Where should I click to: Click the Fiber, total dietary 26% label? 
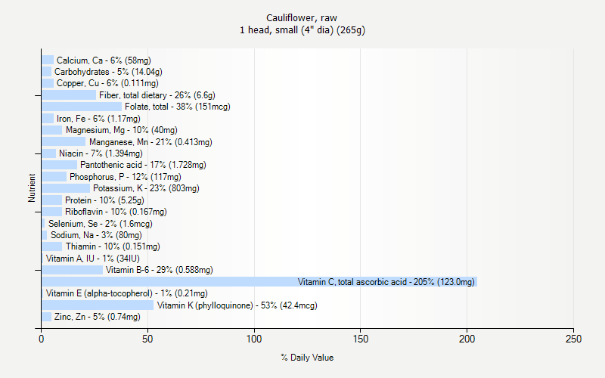(157, 95)
